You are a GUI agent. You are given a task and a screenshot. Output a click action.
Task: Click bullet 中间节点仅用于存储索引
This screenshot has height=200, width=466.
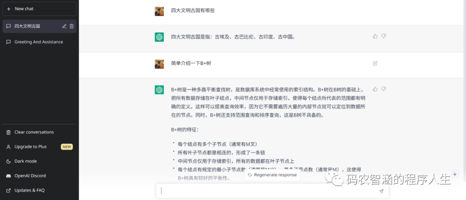pos(236,161)
